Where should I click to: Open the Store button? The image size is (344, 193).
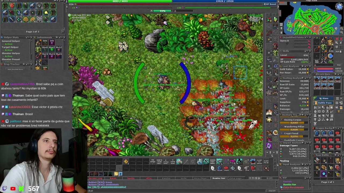(x=324, y=98)
